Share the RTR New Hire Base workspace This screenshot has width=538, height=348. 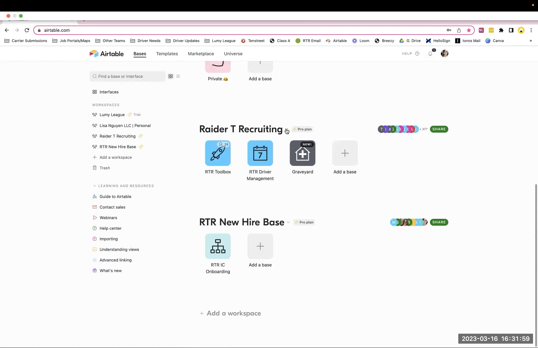439,222
